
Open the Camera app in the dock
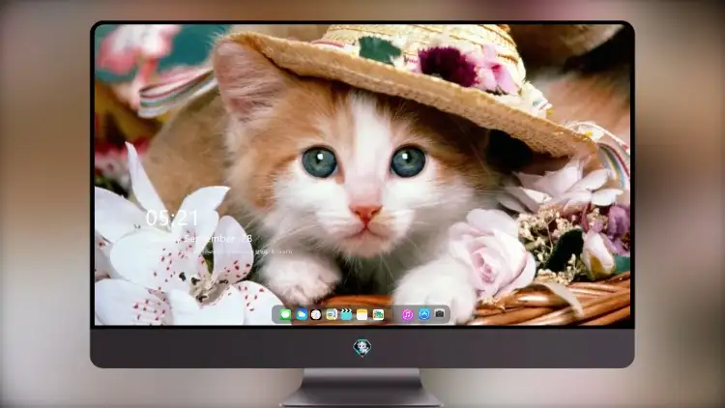[x=440, y=314]
